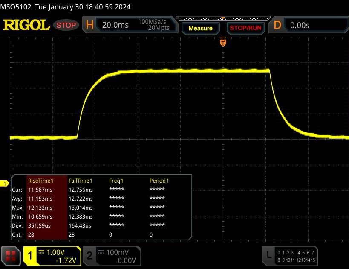This screenshot has height=269, width=349.
Task: Click RiseTime1 deviation value 351.59us
Action: click(39, 225)
